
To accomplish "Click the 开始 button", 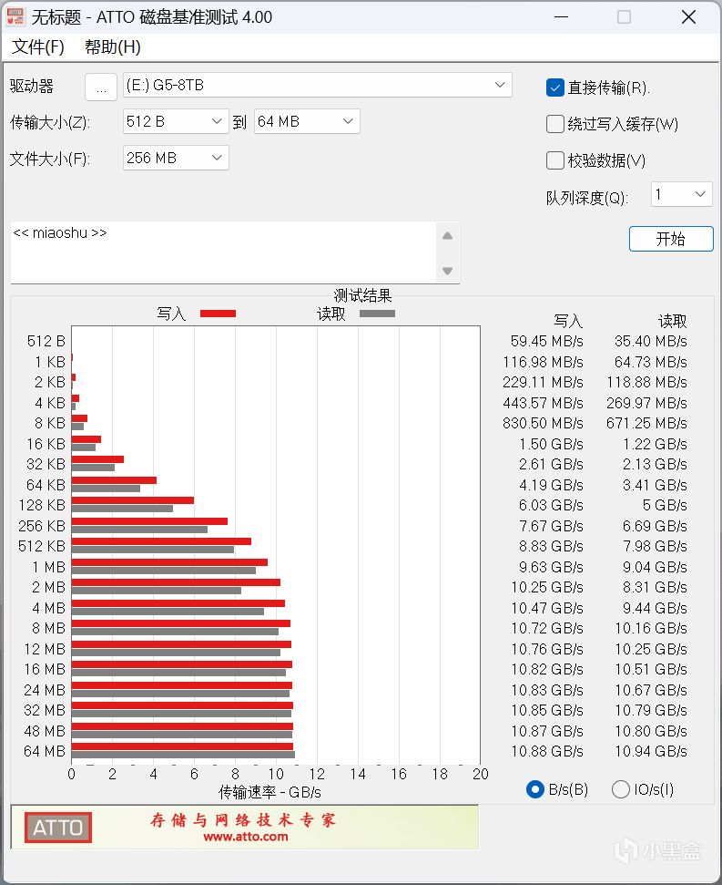I will 671,239.
